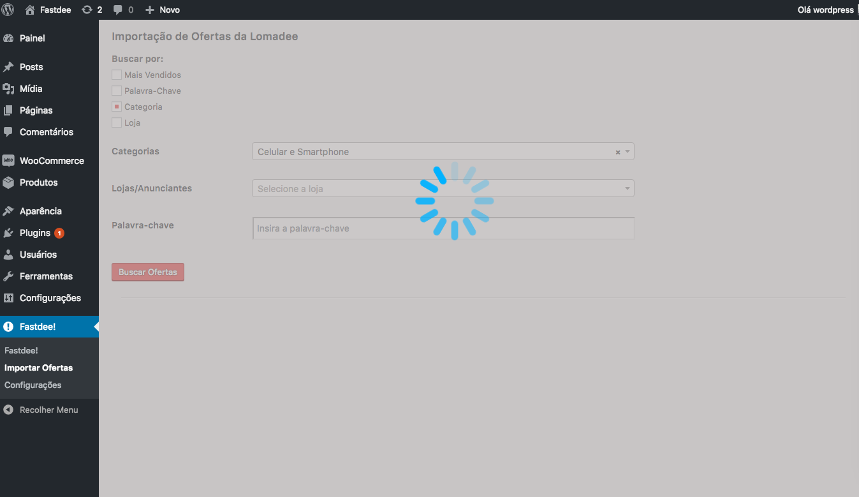Enable the Palavra-Chave checkbox
This screenshot has width=859, height=497.
pos(117,91)
